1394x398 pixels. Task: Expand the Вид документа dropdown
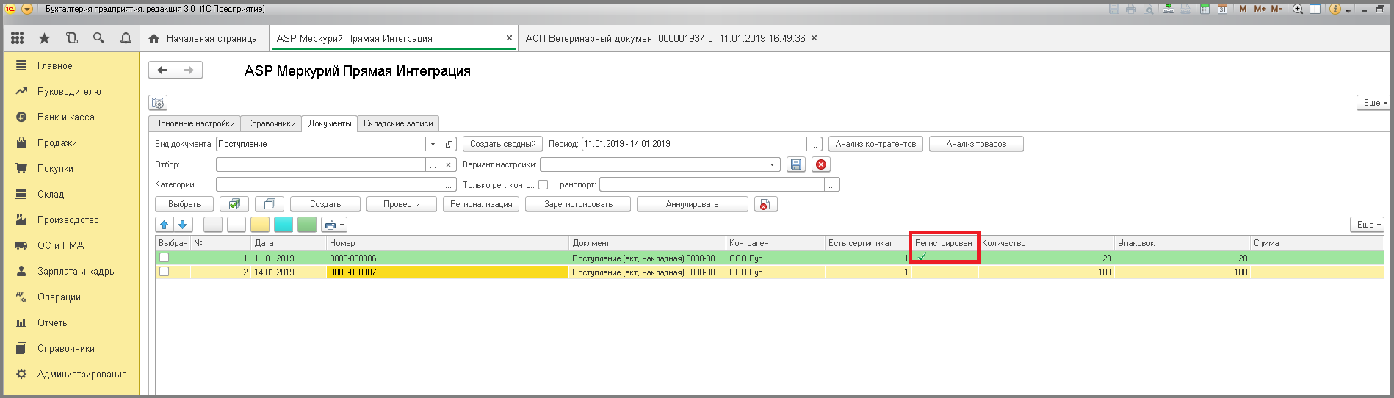pyautogui.click(x=433, y=144)
